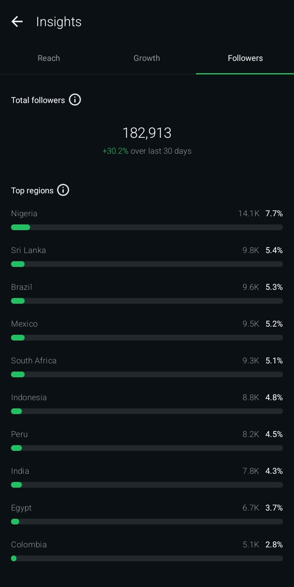Switch to the Reach tab
The width and height of the screenshot is (294, 587).
[49, 58]
